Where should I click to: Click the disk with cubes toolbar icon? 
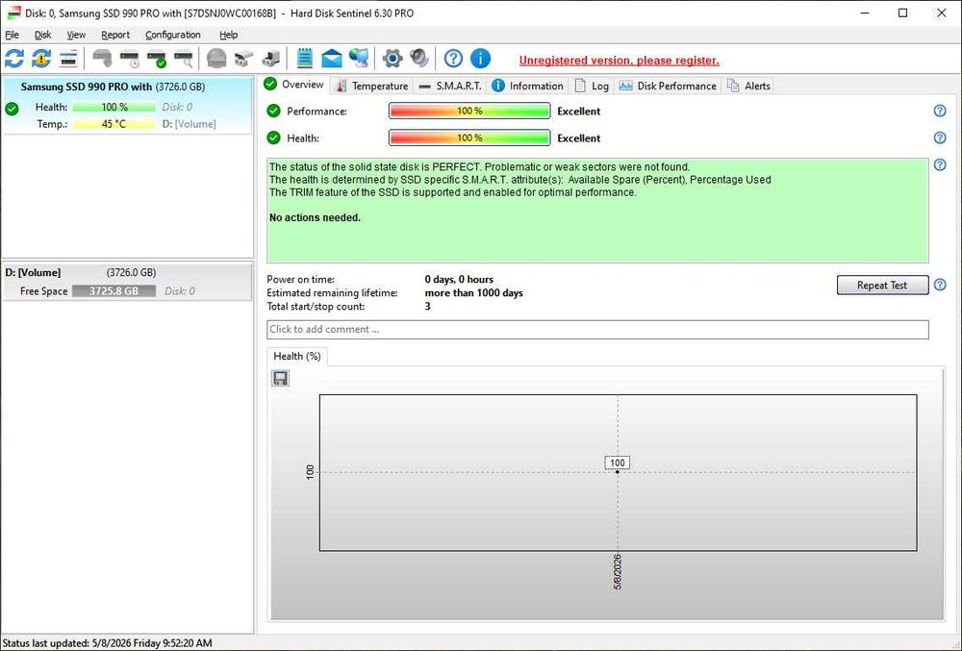click(x=243, y=59)
